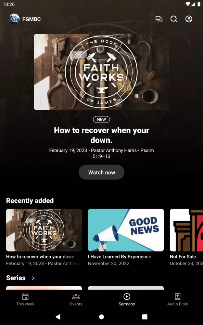
Task: Open the Good News sermon thumbnail
Action: pos(126,230)
